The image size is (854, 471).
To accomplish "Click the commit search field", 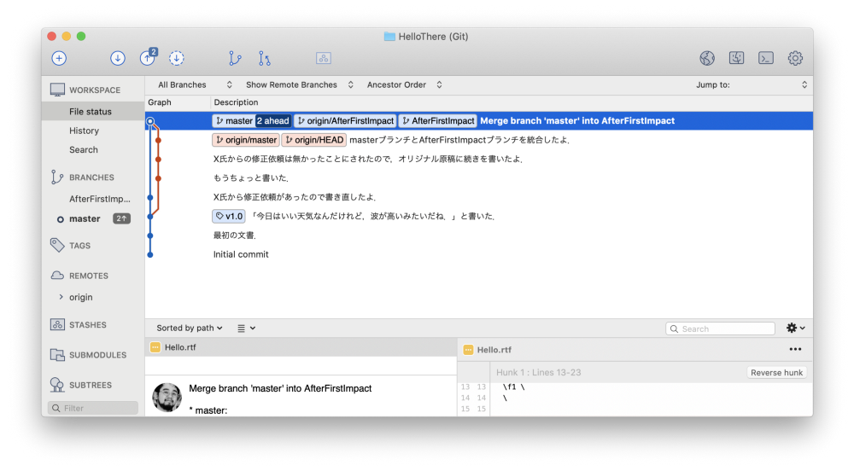I will (720, 329).
